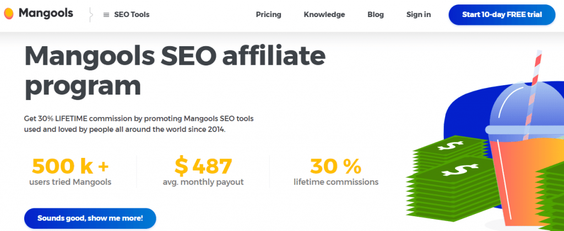This screenshot has height=231, width=564.
Task: Expand the SEO Tools dropdown
Action: [126, 15]
